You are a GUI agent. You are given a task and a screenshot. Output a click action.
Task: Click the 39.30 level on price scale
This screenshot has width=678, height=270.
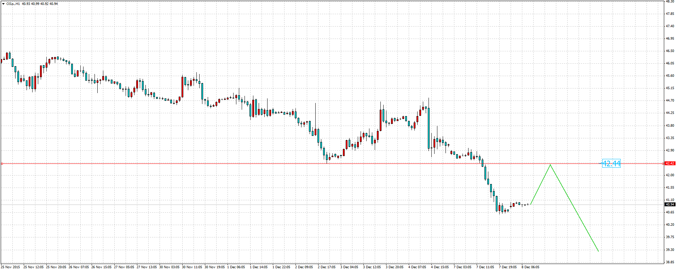(670, 250)
